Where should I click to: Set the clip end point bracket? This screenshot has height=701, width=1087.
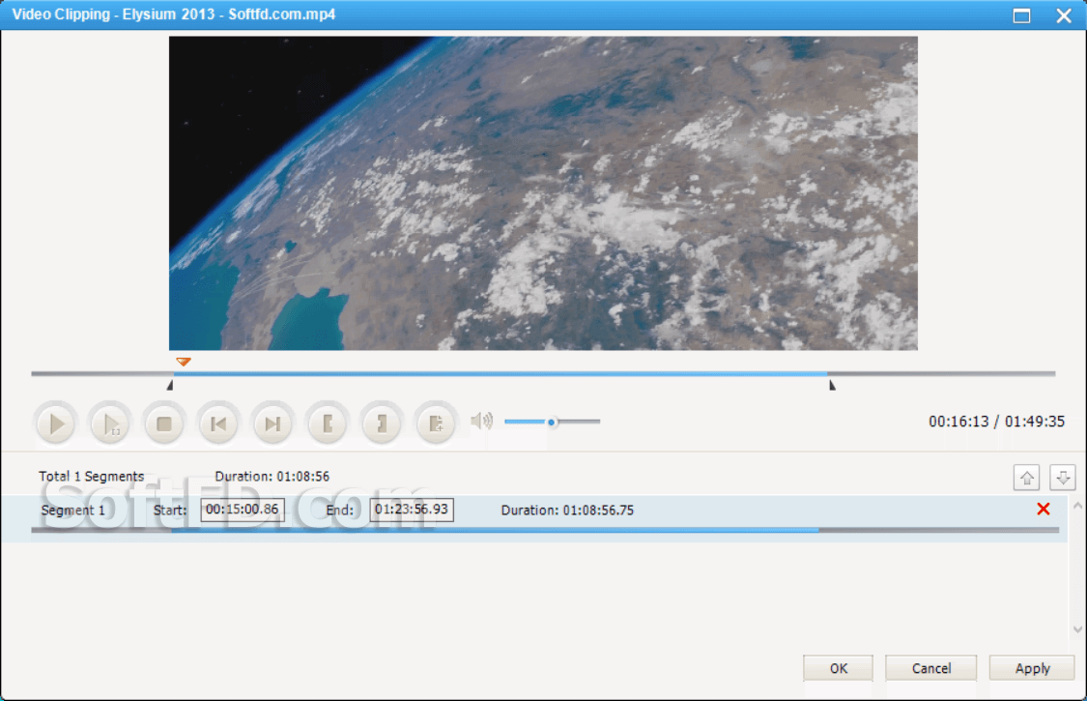[382, 424]
